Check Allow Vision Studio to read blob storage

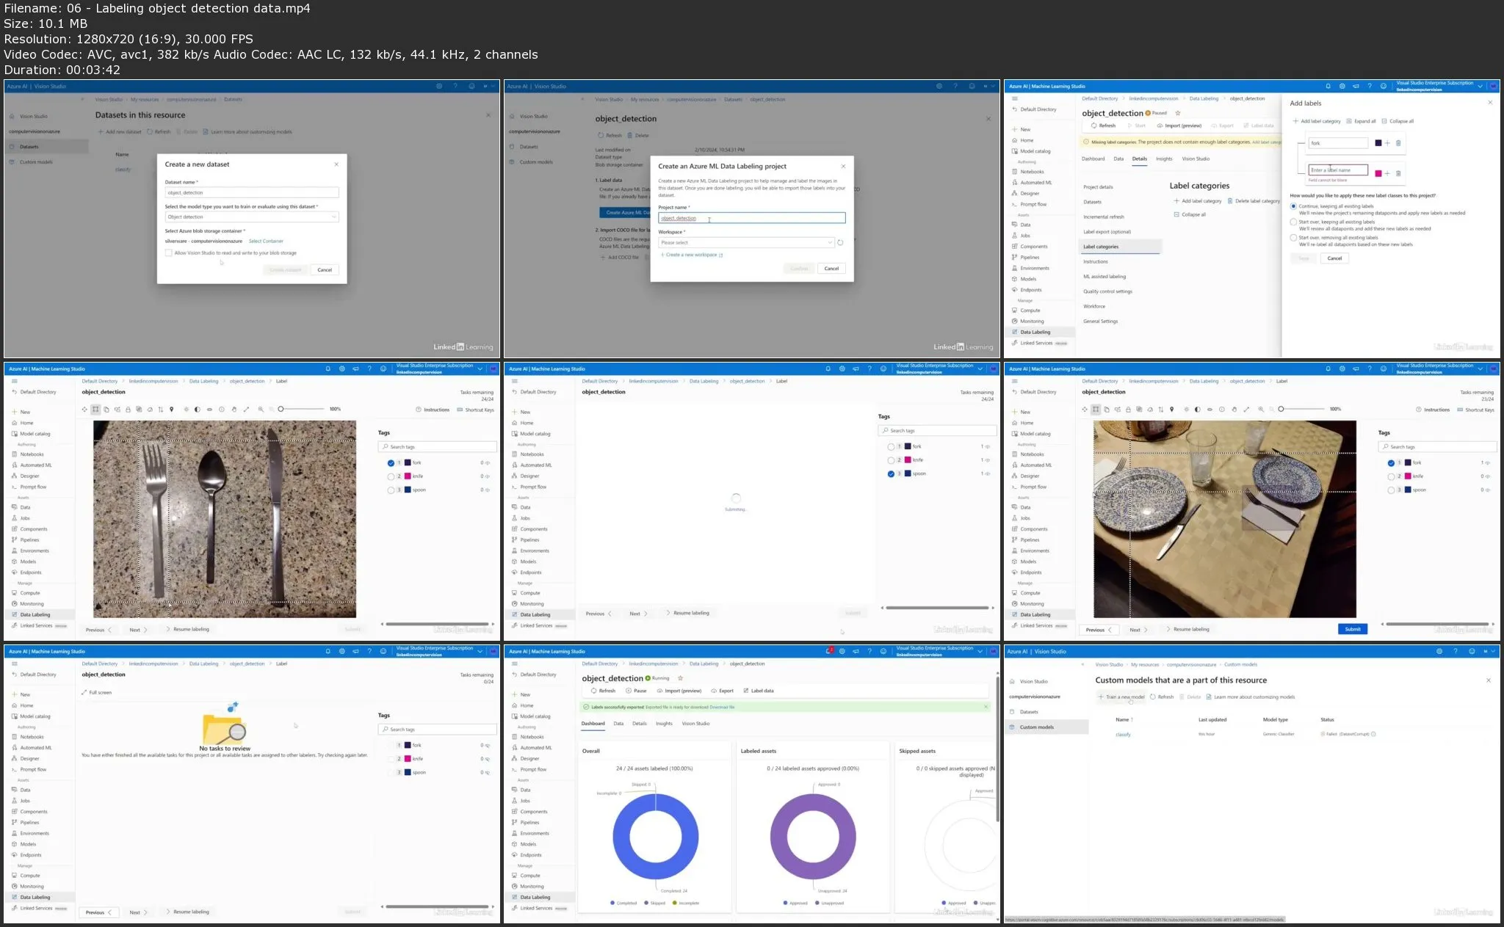pos(169,252)
